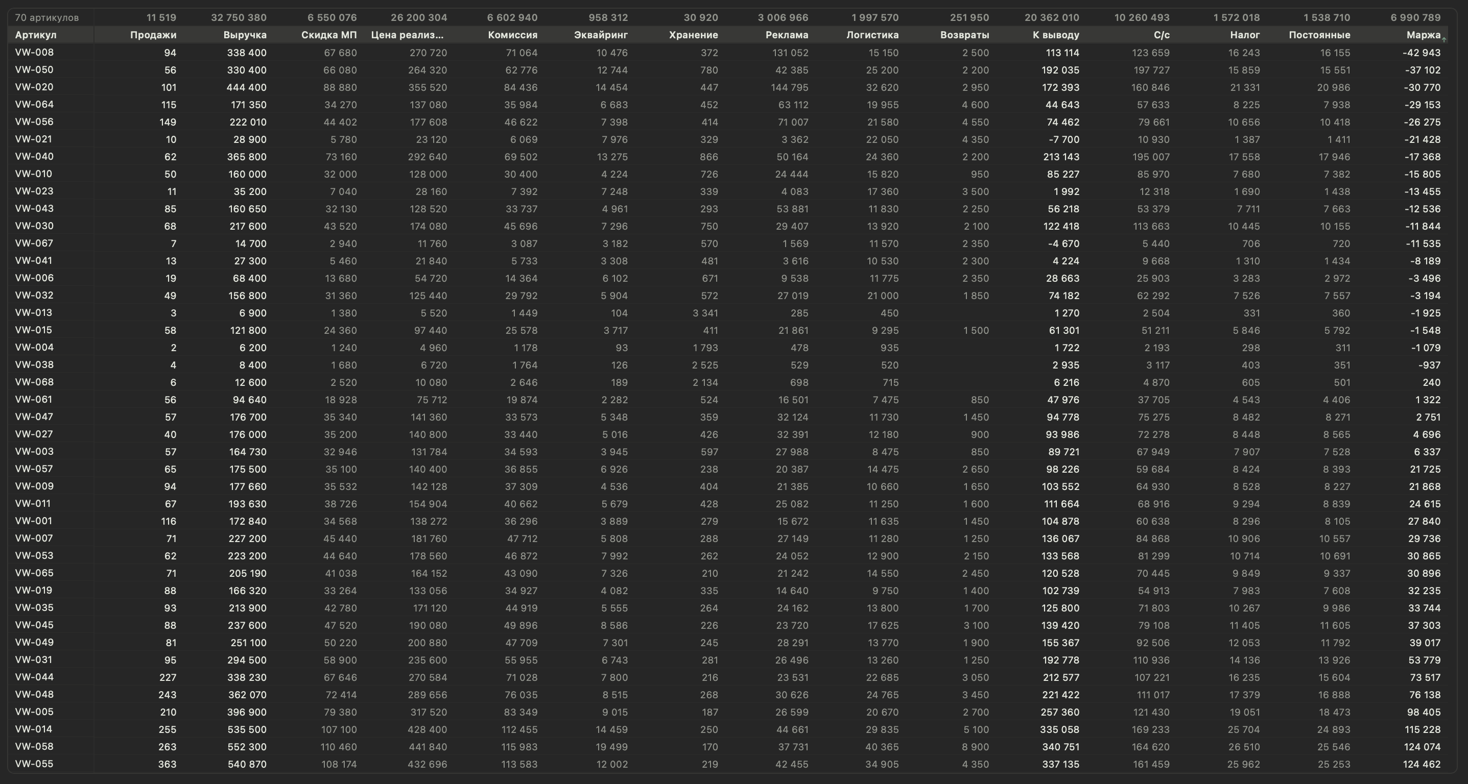Click the К выводу value -4 670
This screenshot has width=1468, height=784.
click(1063, 243)
